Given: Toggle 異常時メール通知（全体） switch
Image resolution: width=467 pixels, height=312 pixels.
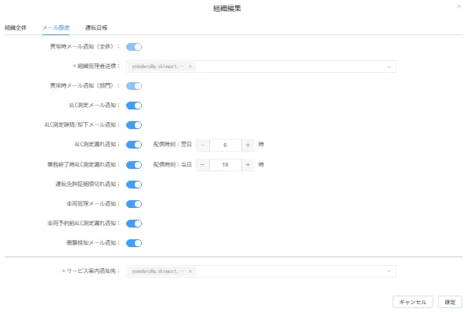Looking at the screenshot, I should pyautogui.click(x=134, y=47).
